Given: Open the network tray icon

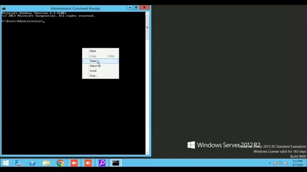Looking at the screenshot, I should (281, 163).
